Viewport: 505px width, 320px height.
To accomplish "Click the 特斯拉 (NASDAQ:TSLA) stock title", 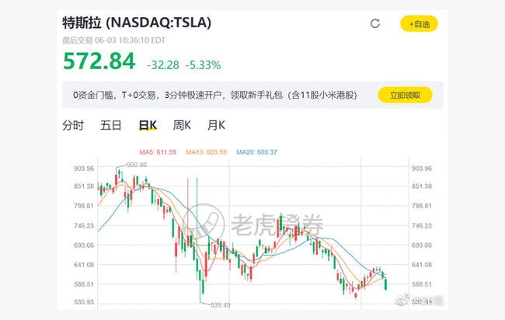I will 137,22.
